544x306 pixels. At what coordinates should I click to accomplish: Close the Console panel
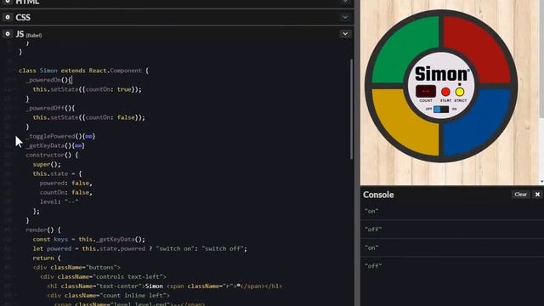tap(537, 195)
